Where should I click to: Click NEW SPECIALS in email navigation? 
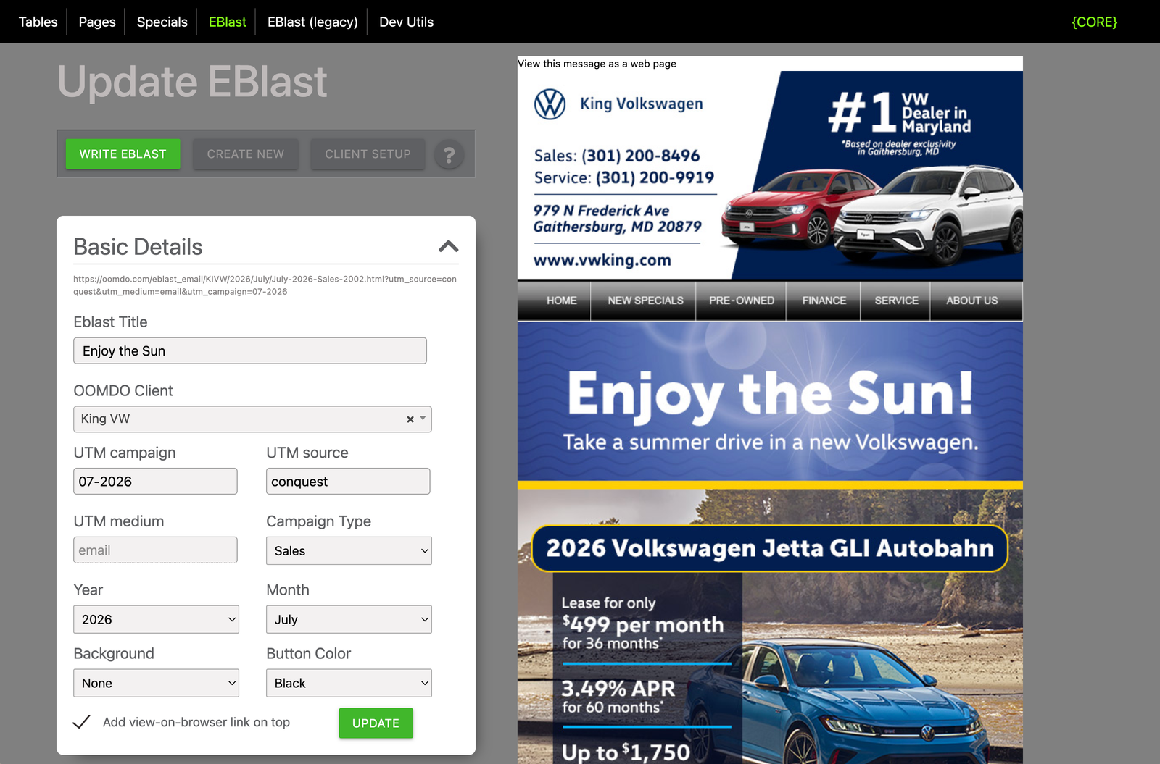point(646,301)
